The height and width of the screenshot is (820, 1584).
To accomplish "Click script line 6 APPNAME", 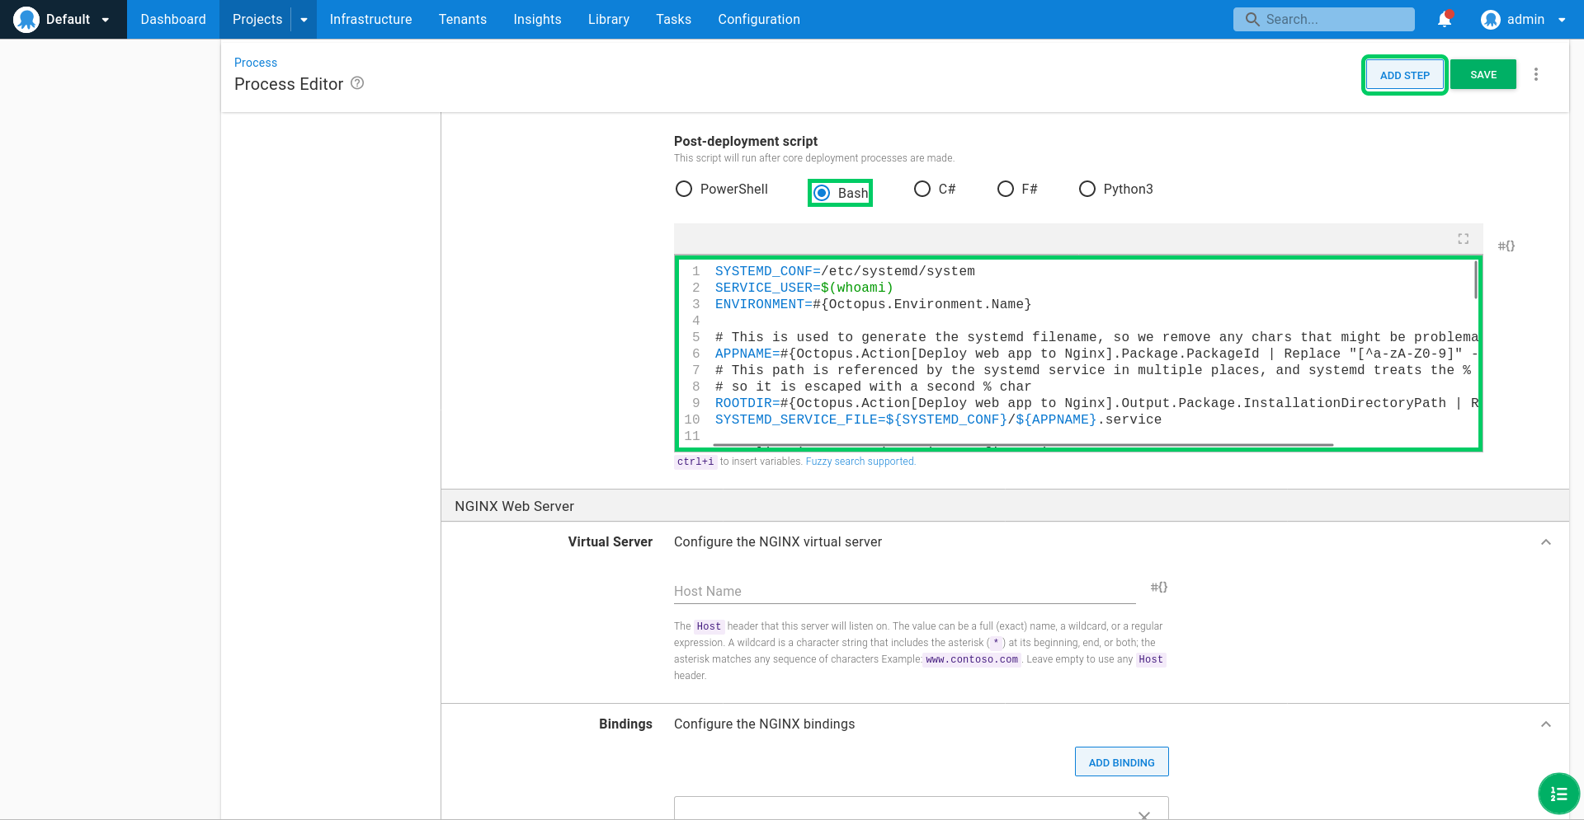I will pos(1096,354).
